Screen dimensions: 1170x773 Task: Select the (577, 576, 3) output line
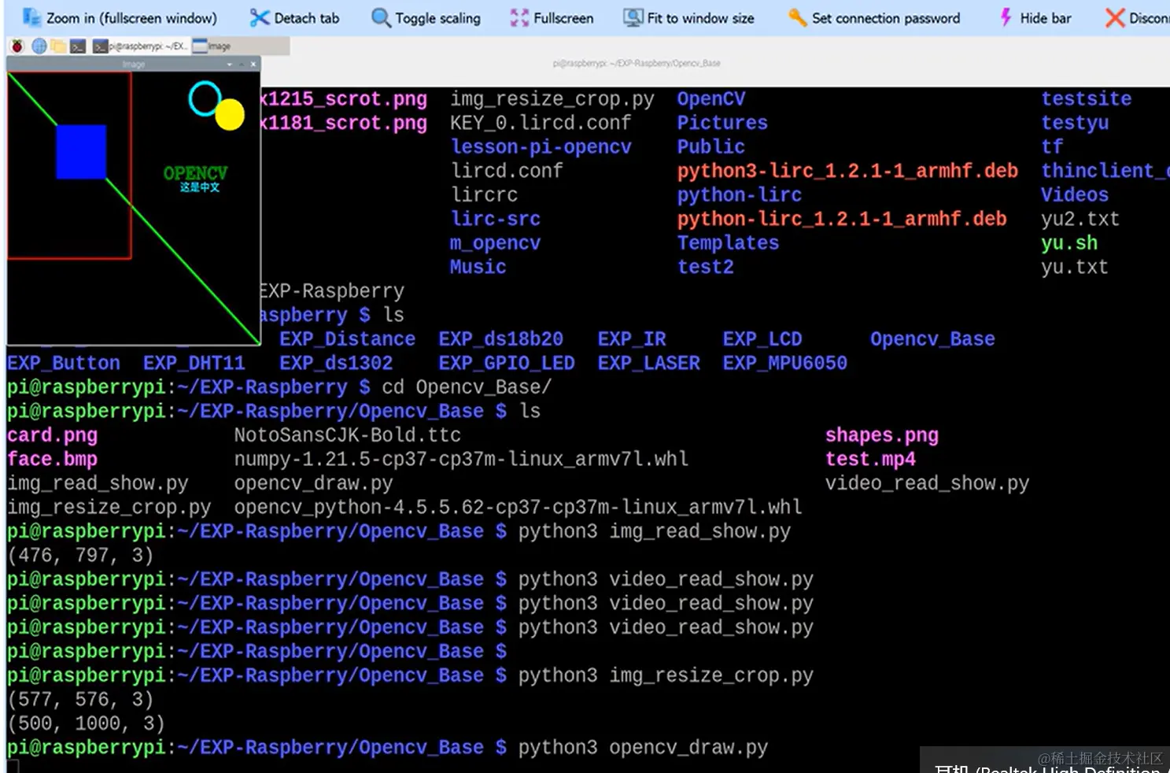coord(80,699)
